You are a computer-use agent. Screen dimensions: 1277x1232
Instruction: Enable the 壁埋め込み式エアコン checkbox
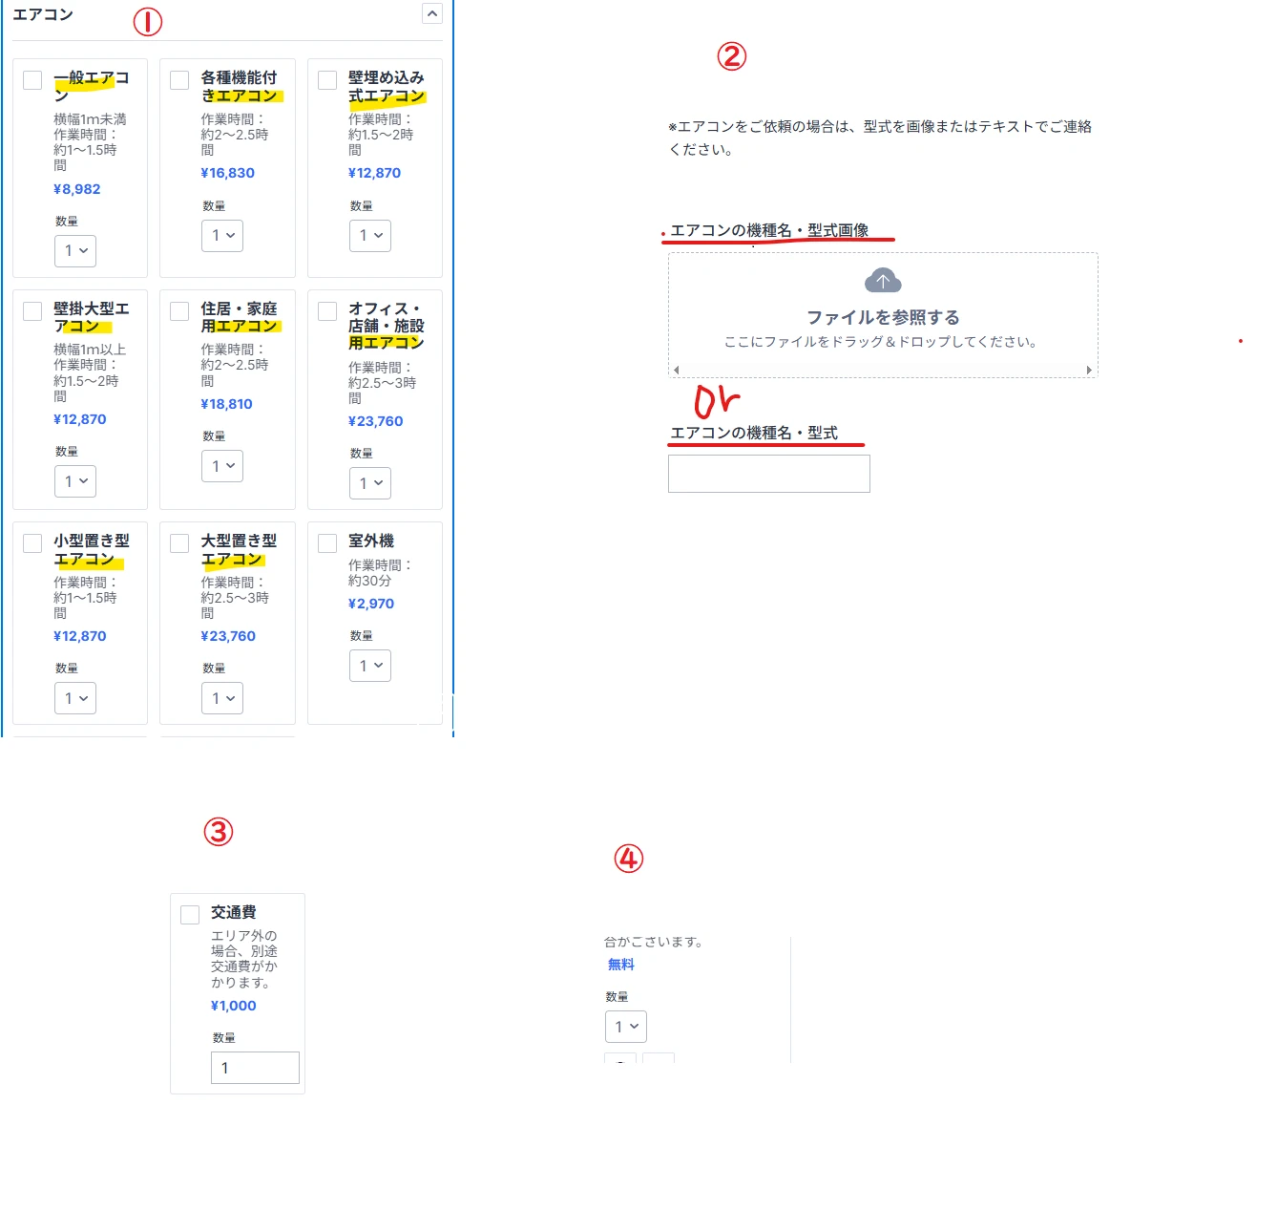[x=326, y=79]
